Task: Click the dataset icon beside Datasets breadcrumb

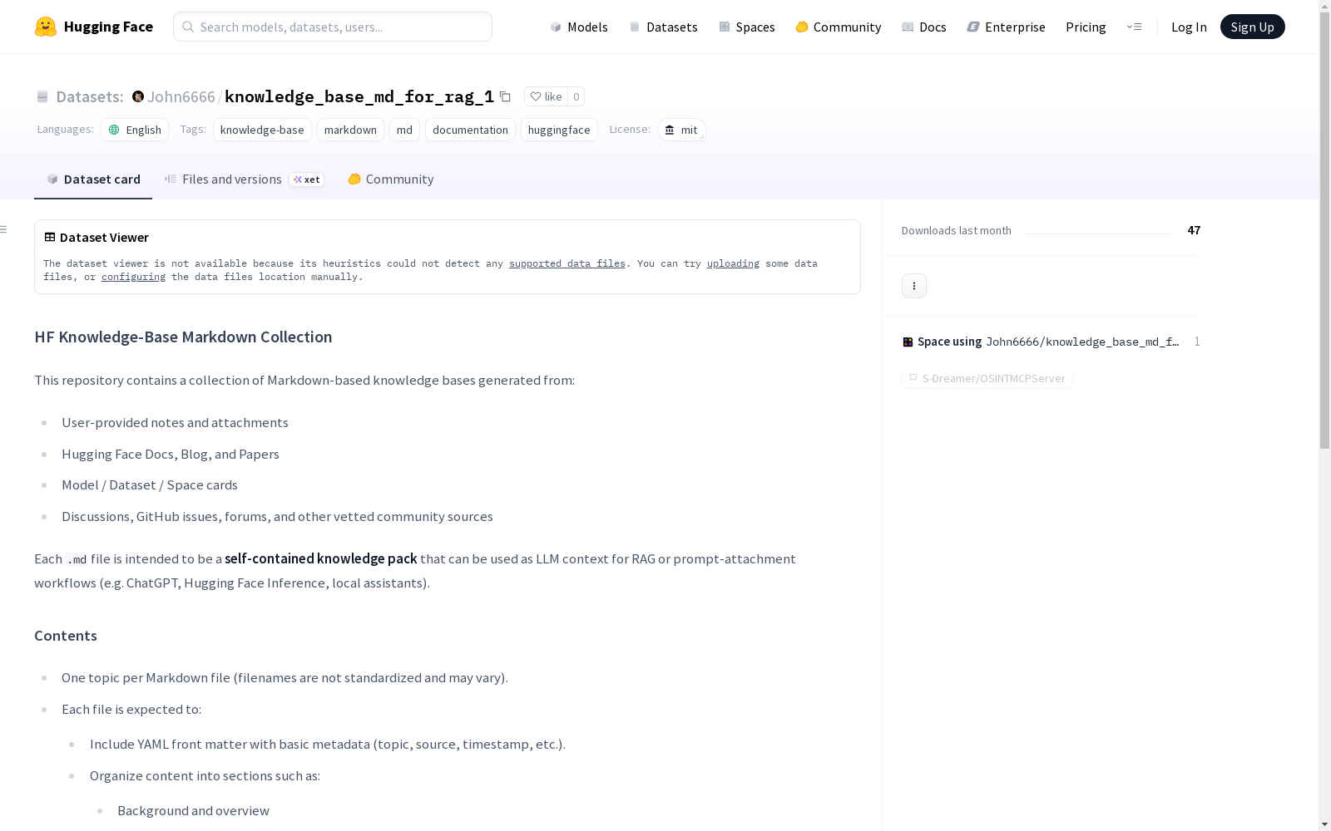Action: tap(42, 96)
